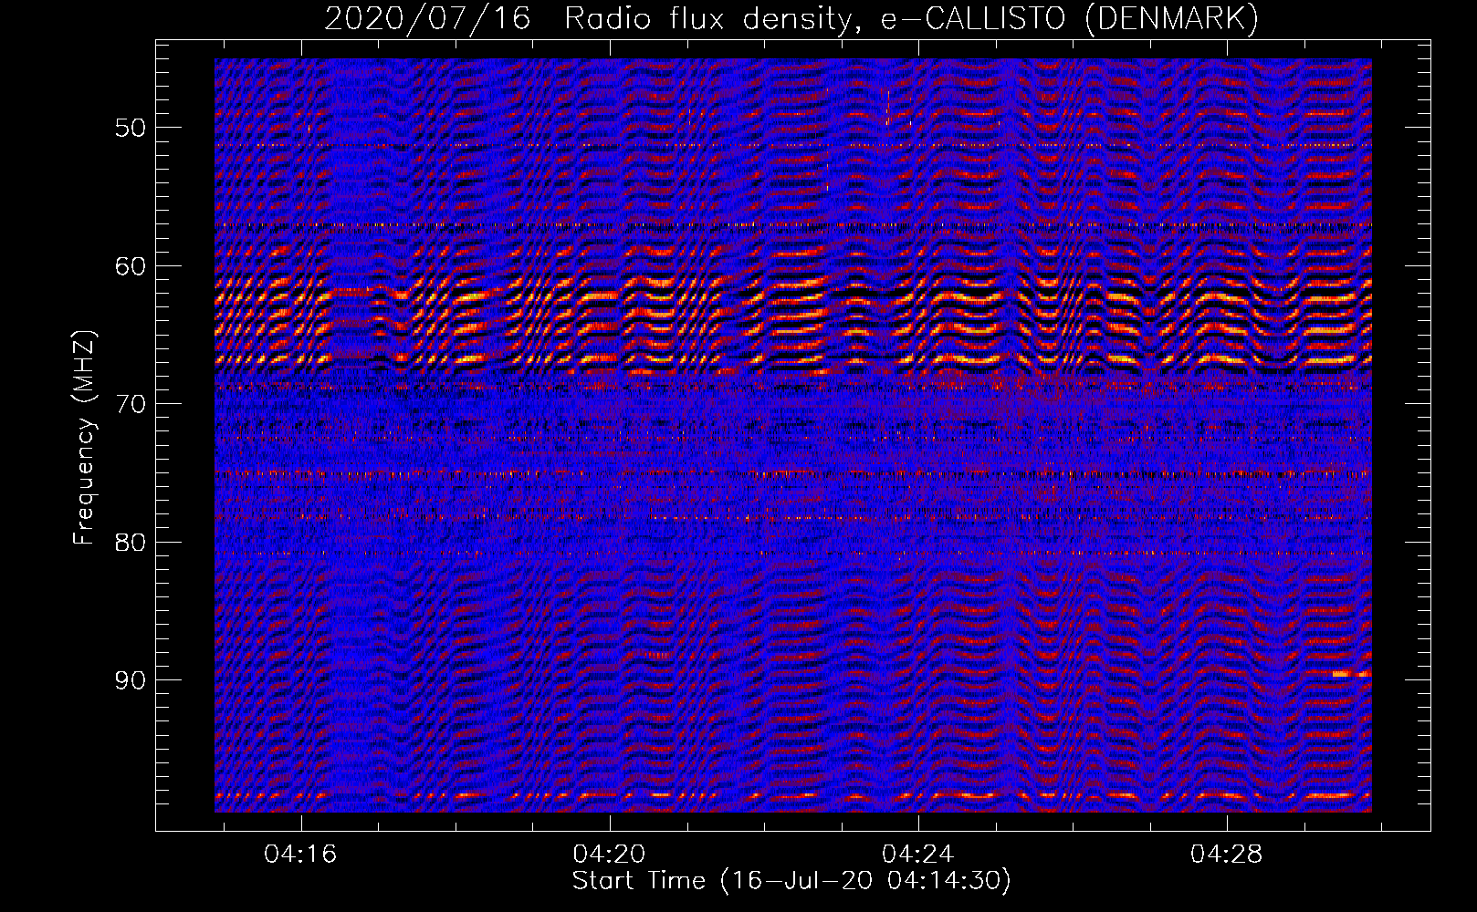Click the 'Start Time (16-Jul-20 04:14:30)' axis label
Image resolution: width=1477 pixels, height=912 pixels.
(x=791, y=881)
